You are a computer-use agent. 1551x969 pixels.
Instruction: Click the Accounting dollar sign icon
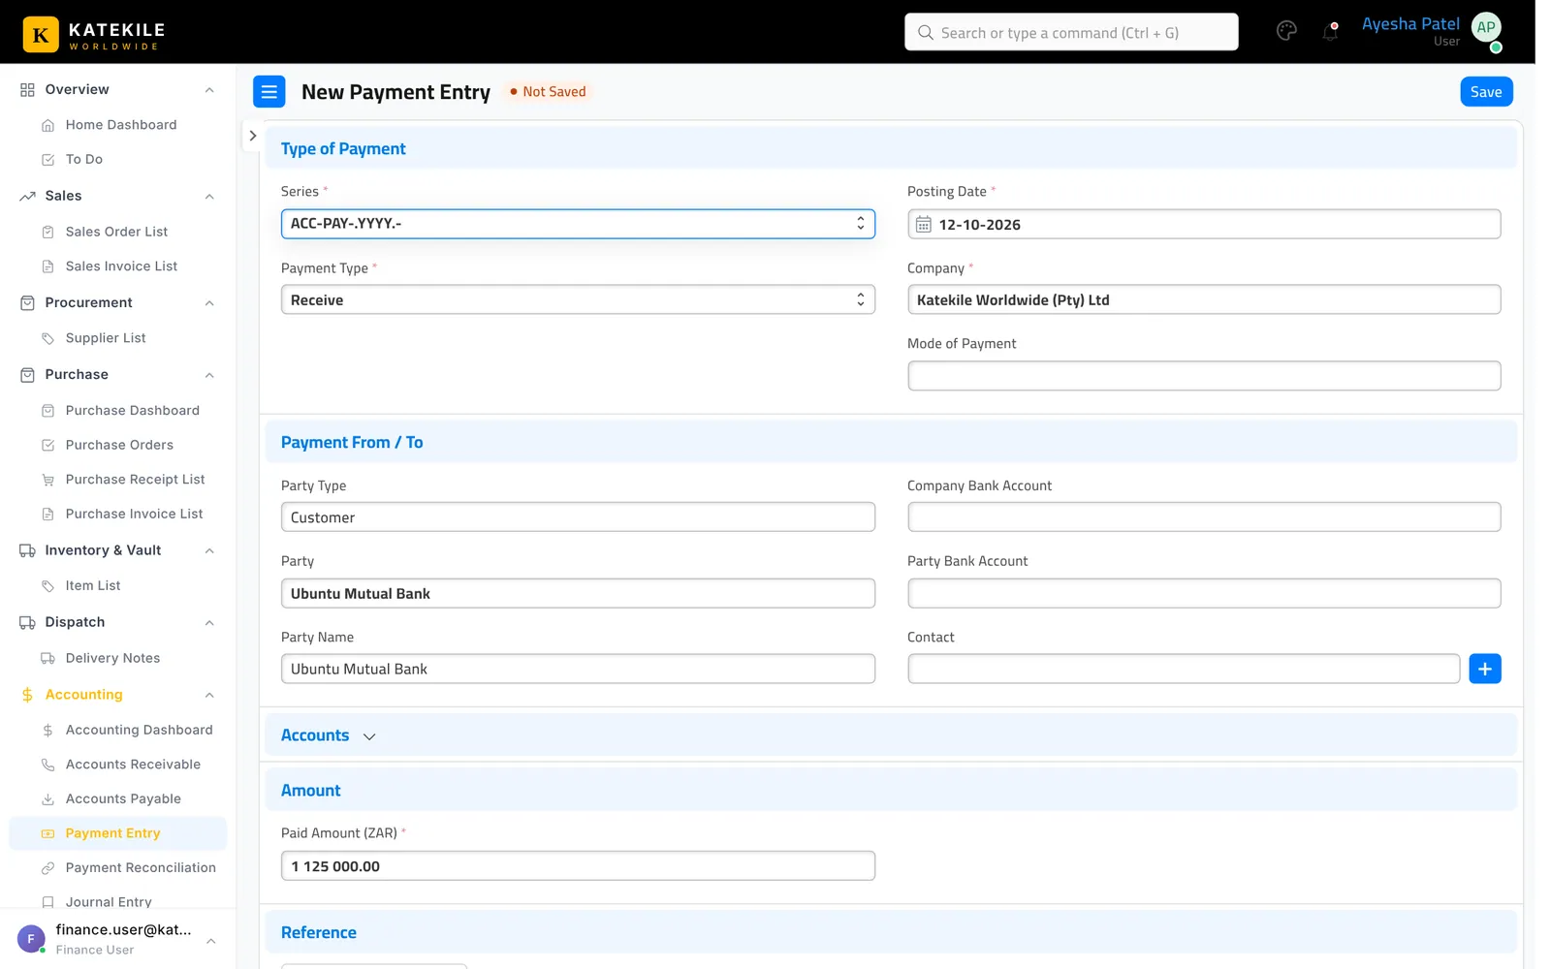click(x=27, y=695)
